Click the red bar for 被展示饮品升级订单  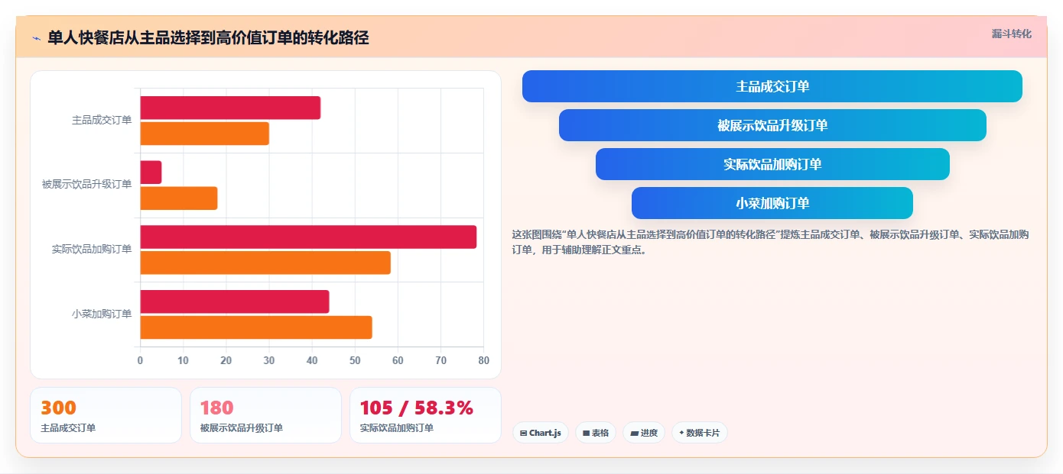tap(151, 173)
